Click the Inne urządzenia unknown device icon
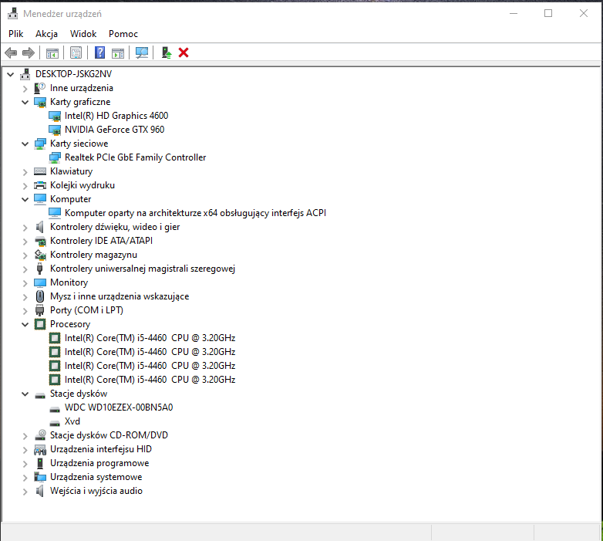Viewport: 603px width, 541px height. pyautogui.click(x=39, y=88)
